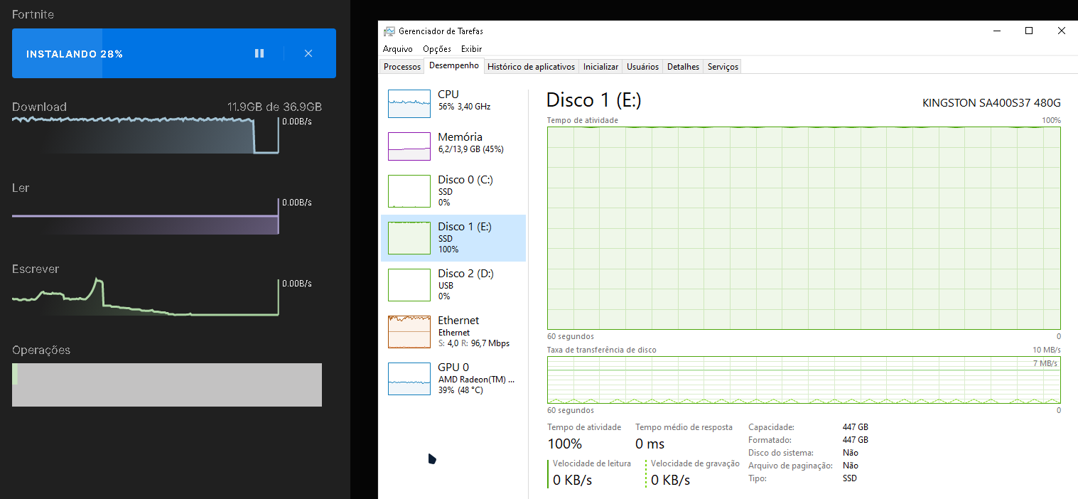Minimize the Gerenciador de Tarefas window
Screen dimensions: 1078x499
(x=996, y=31)
